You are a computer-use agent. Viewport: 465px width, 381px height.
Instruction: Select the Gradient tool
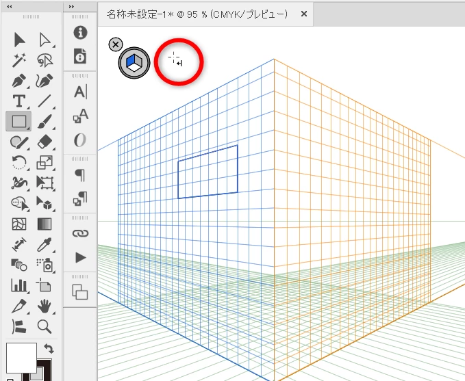45,224
